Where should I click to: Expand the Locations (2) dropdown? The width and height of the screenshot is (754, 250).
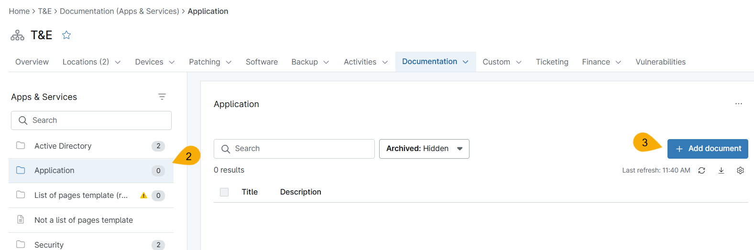tap(118, 62)
